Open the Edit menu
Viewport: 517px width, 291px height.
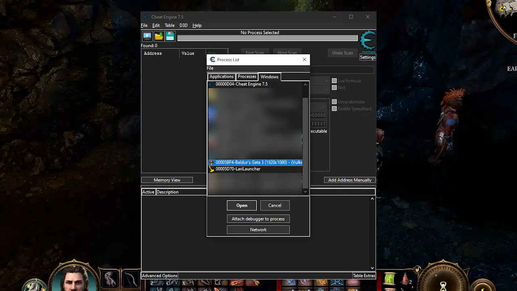[156, 25]
